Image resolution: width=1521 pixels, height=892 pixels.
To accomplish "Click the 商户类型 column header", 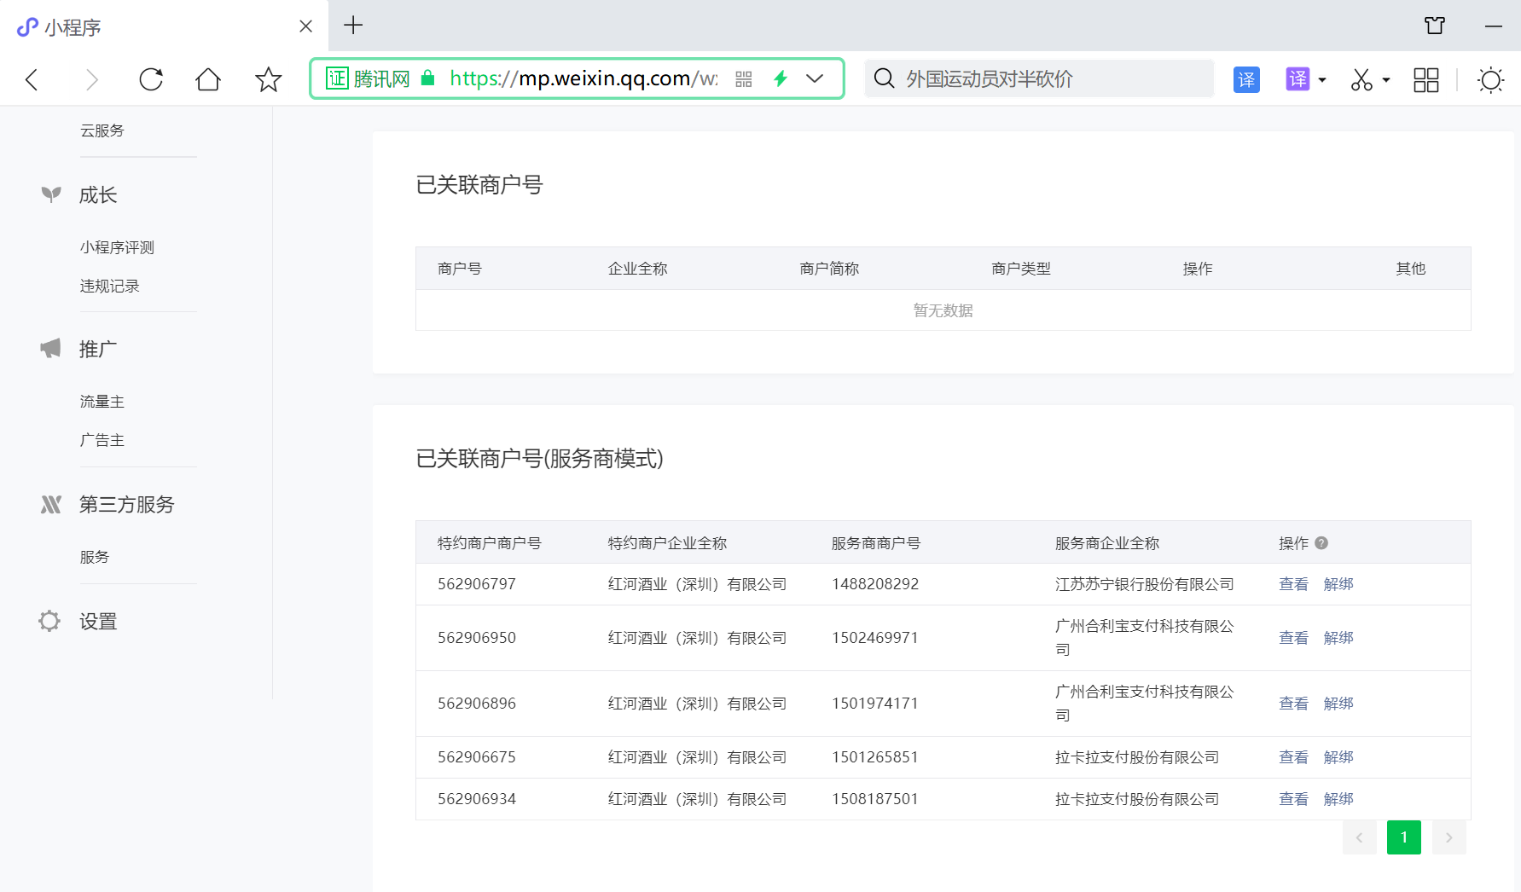I will (x=1021, y=269).
